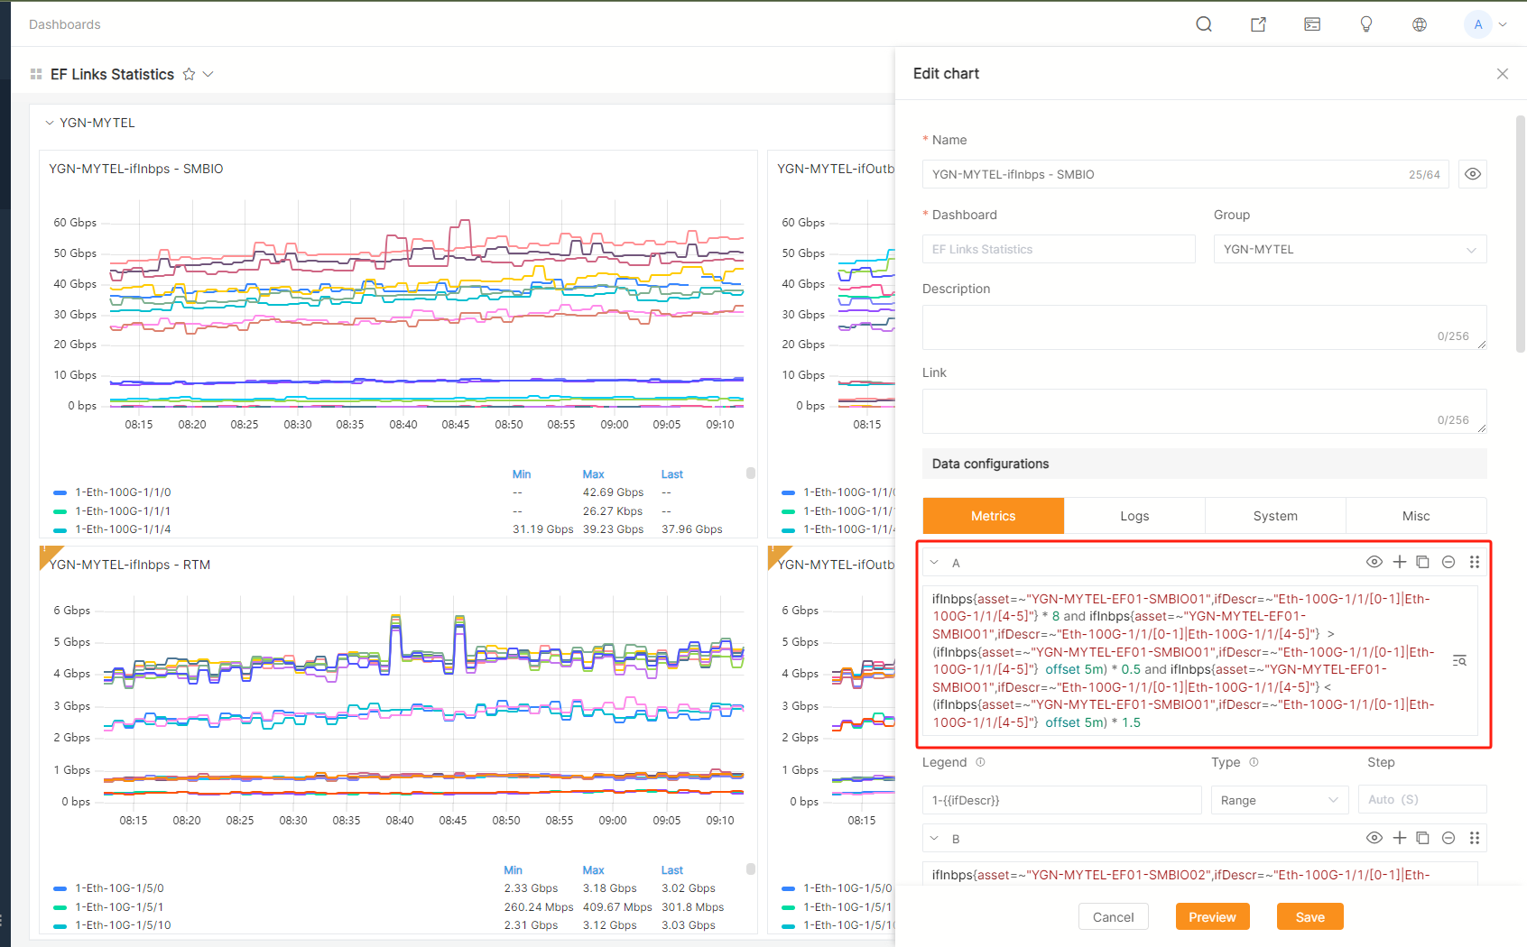Image resolution: width=1527 pixels, height=947 pixels.
Task: Switch to the Logs tab
Action: 1134,516
